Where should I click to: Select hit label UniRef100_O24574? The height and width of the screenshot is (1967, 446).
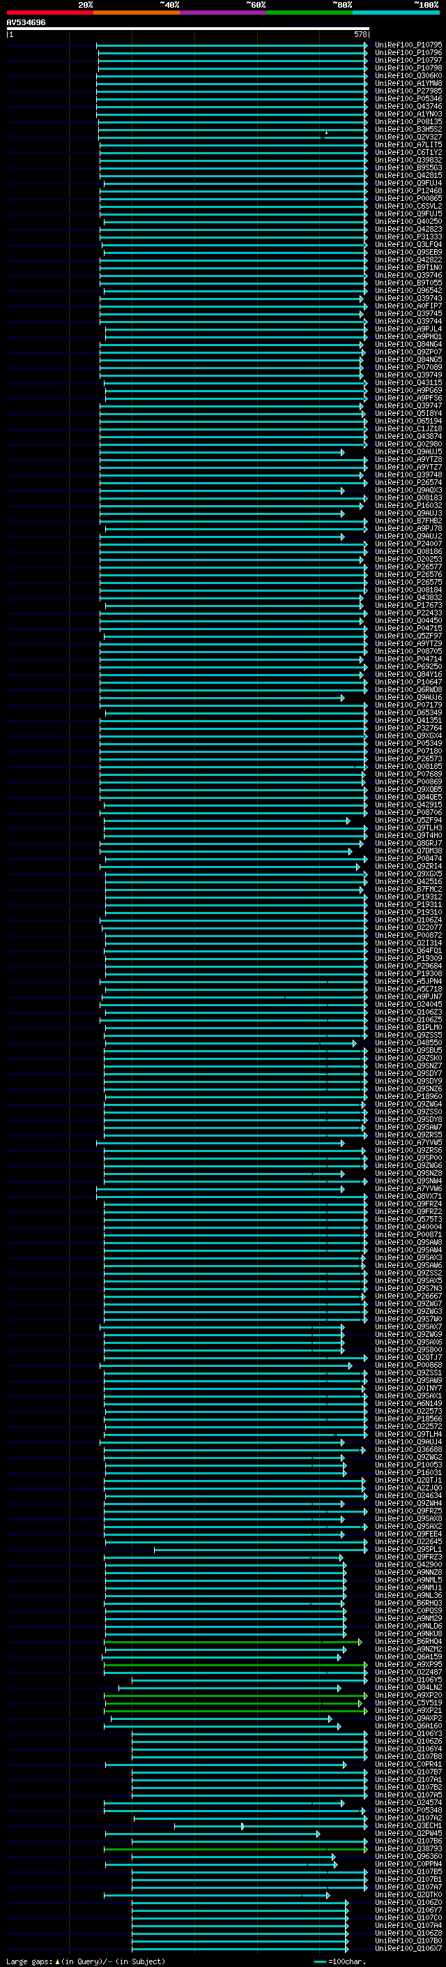[x=408, y=1803]
